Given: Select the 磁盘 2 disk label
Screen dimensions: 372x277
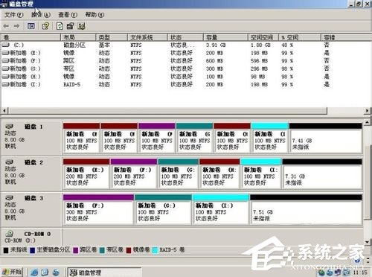Looking at the screenshot, I should tap(33, 162).
